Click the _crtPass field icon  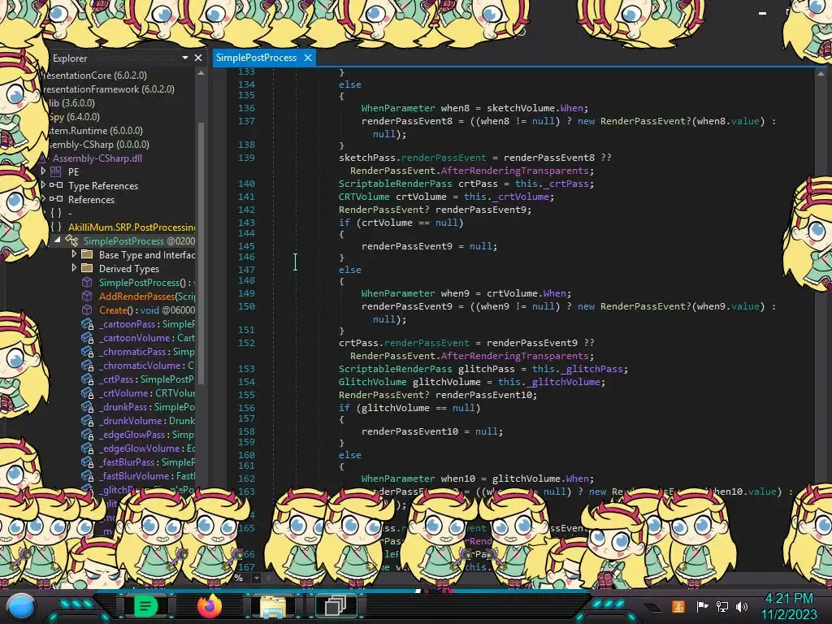point(88,379)
